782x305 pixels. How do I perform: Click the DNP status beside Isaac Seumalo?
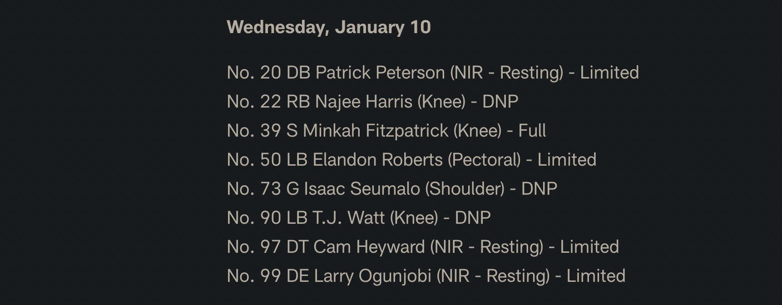[539, 189]
